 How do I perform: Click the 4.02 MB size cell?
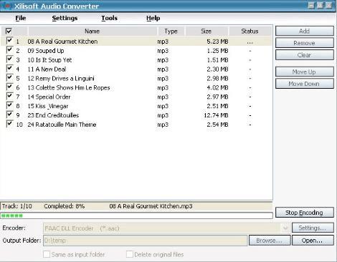click(217, 87)
